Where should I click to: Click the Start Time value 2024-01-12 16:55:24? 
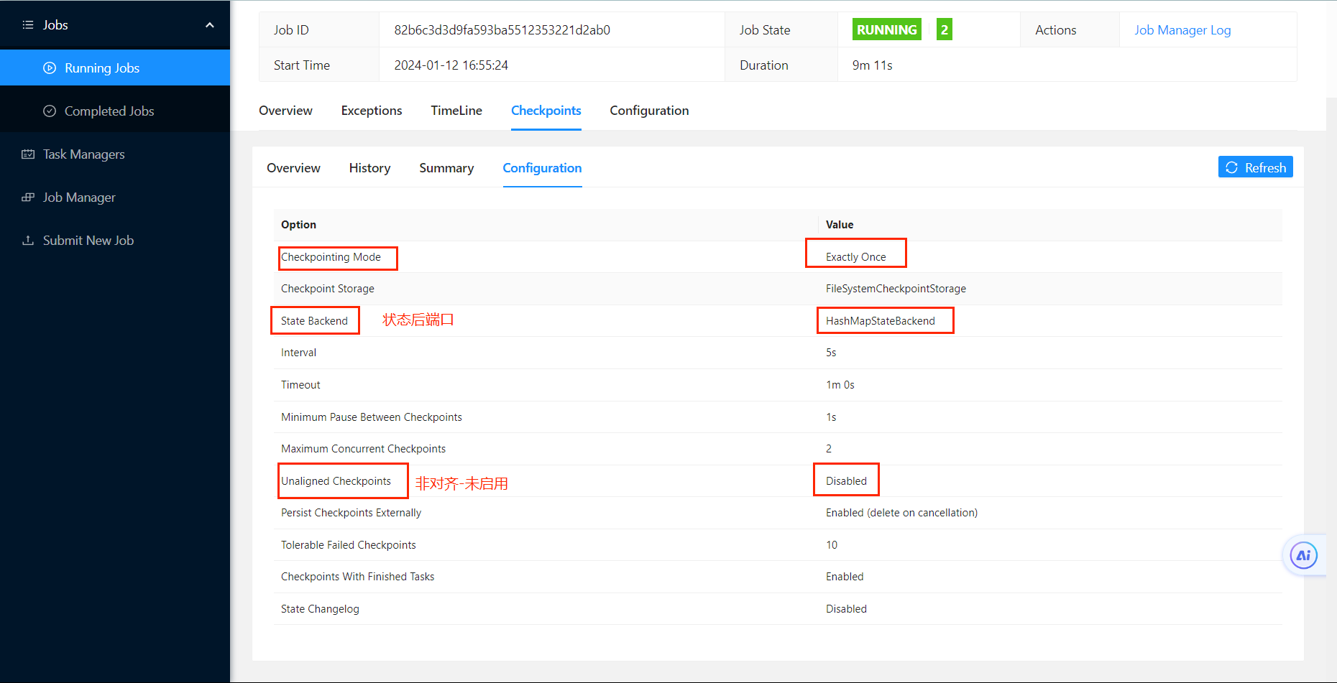[x=451, y=65]
